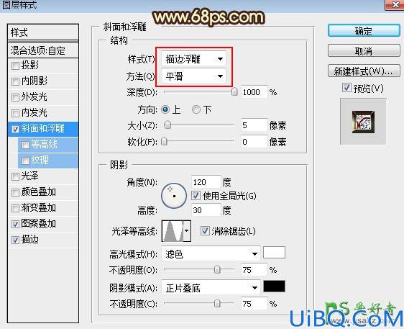This screenshot has width=404, height=329.
Task: Click the 取消 button
Action: (364, 51)
